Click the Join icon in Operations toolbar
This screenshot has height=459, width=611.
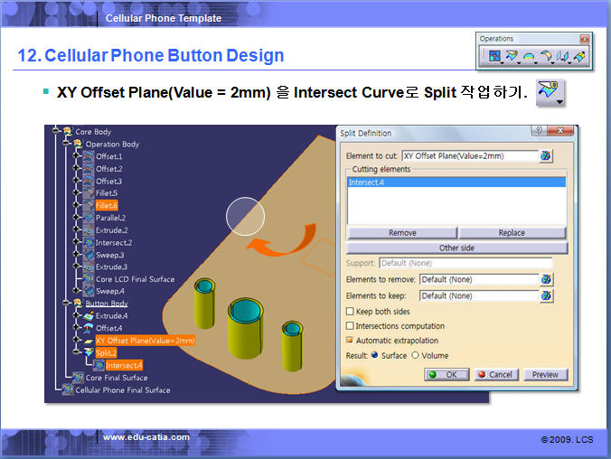[x=493, y=56]
